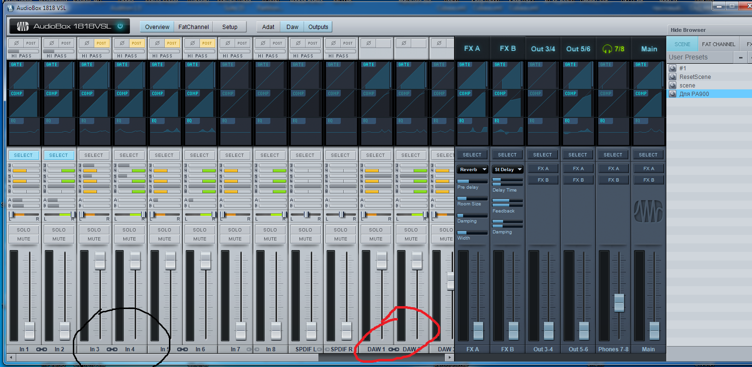Toggle the POST button on the In 4 channel
Image resolution: width=752 pixels, height=367 pixels.
[x=137, y=43]
